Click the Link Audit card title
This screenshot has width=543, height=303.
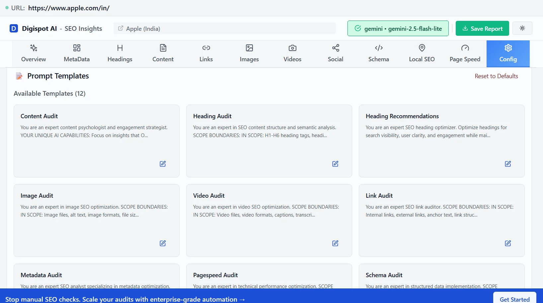coord(379,196)
